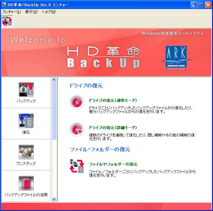Click the sidebar scrollbar up arrow

coord(54,80)
